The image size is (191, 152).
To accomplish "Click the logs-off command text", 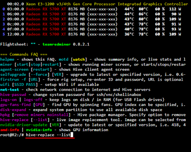I will point(33,100).
